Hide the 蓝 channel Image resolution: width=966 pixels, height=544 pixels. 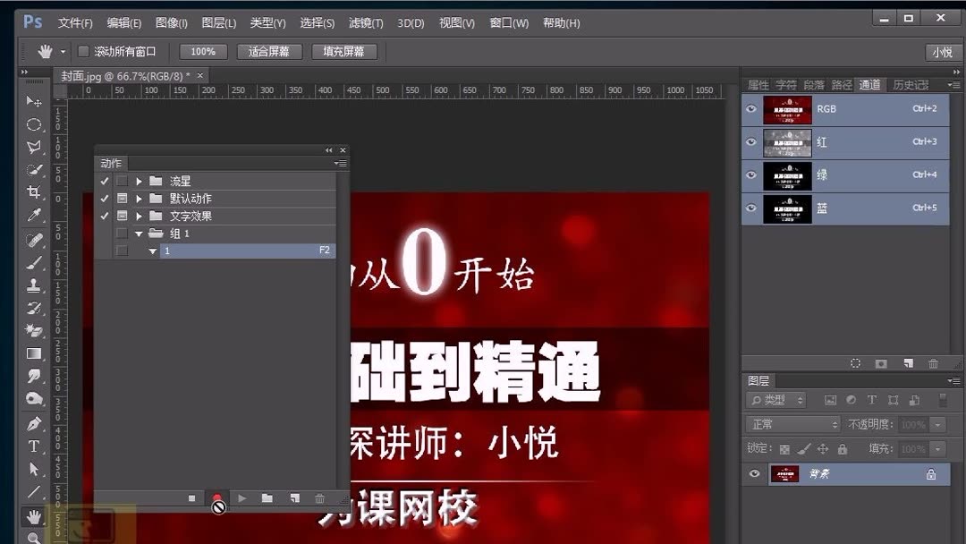click(x=751, y=208)
